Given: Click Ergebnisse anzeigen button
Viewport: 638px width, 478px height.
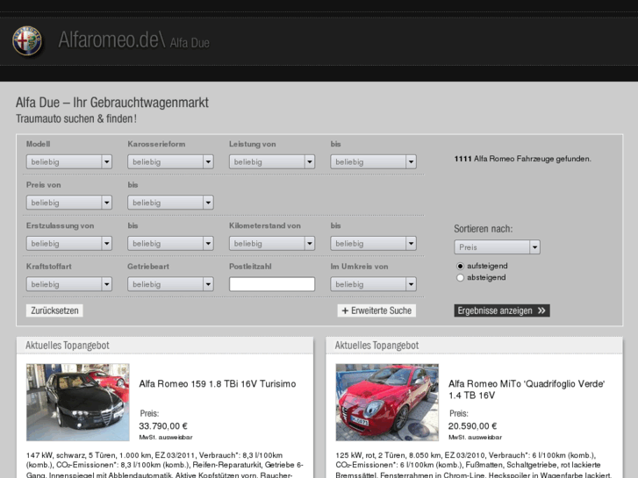Looking at the screenshot, I should tap(502, 310).
